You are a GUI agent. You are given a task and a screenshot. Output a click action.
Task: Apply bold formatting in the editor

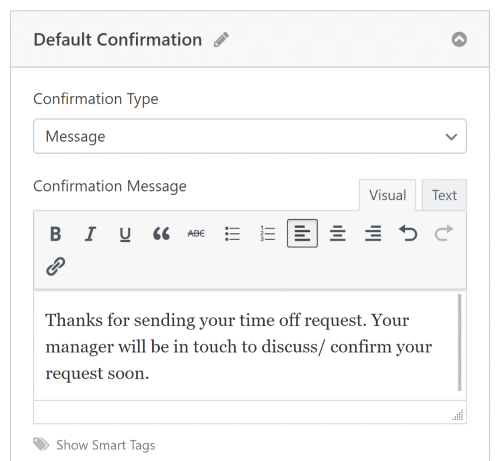55,233
